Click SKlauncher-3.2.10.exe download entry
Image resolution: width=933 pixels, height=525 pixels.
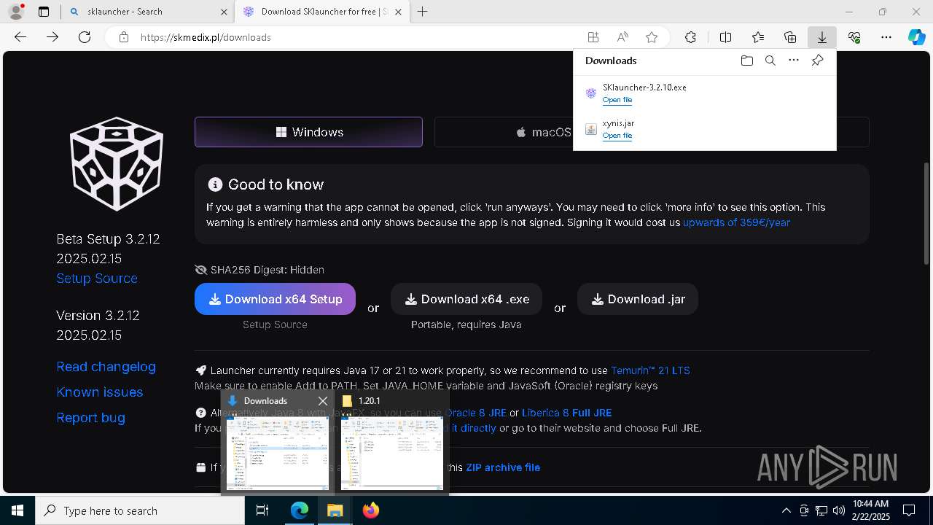click(704, 93)
